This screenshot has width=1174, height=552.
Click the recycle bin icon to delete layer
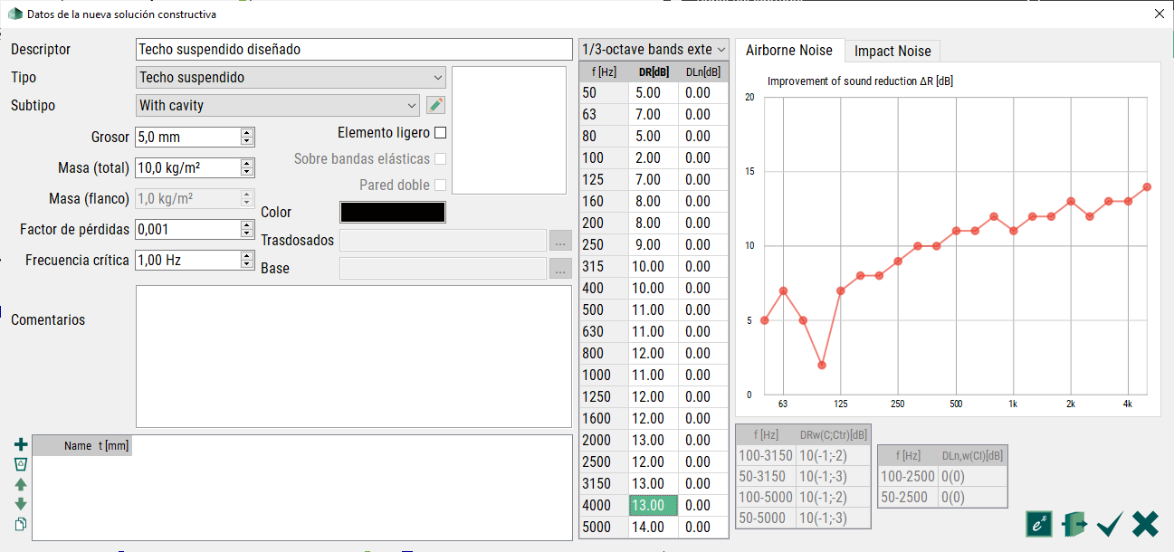click(x=21, y=464)
